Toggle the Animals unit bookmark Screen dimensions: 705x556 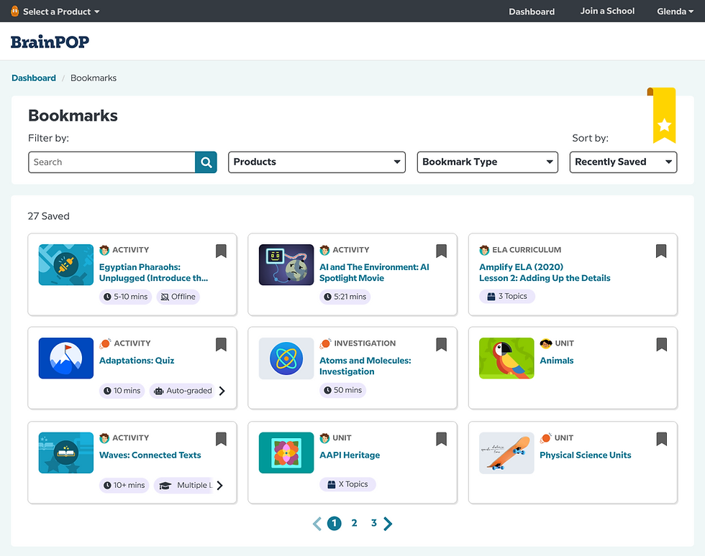click(x=661, y=345)
